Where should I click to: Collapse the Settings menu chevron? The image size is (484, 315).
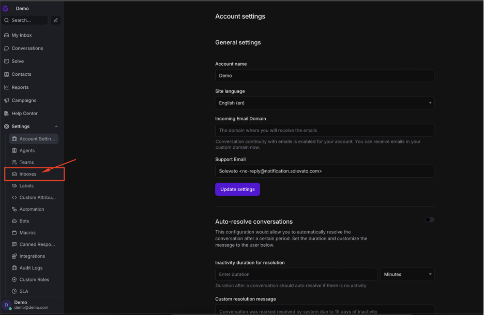coord(56,127)
